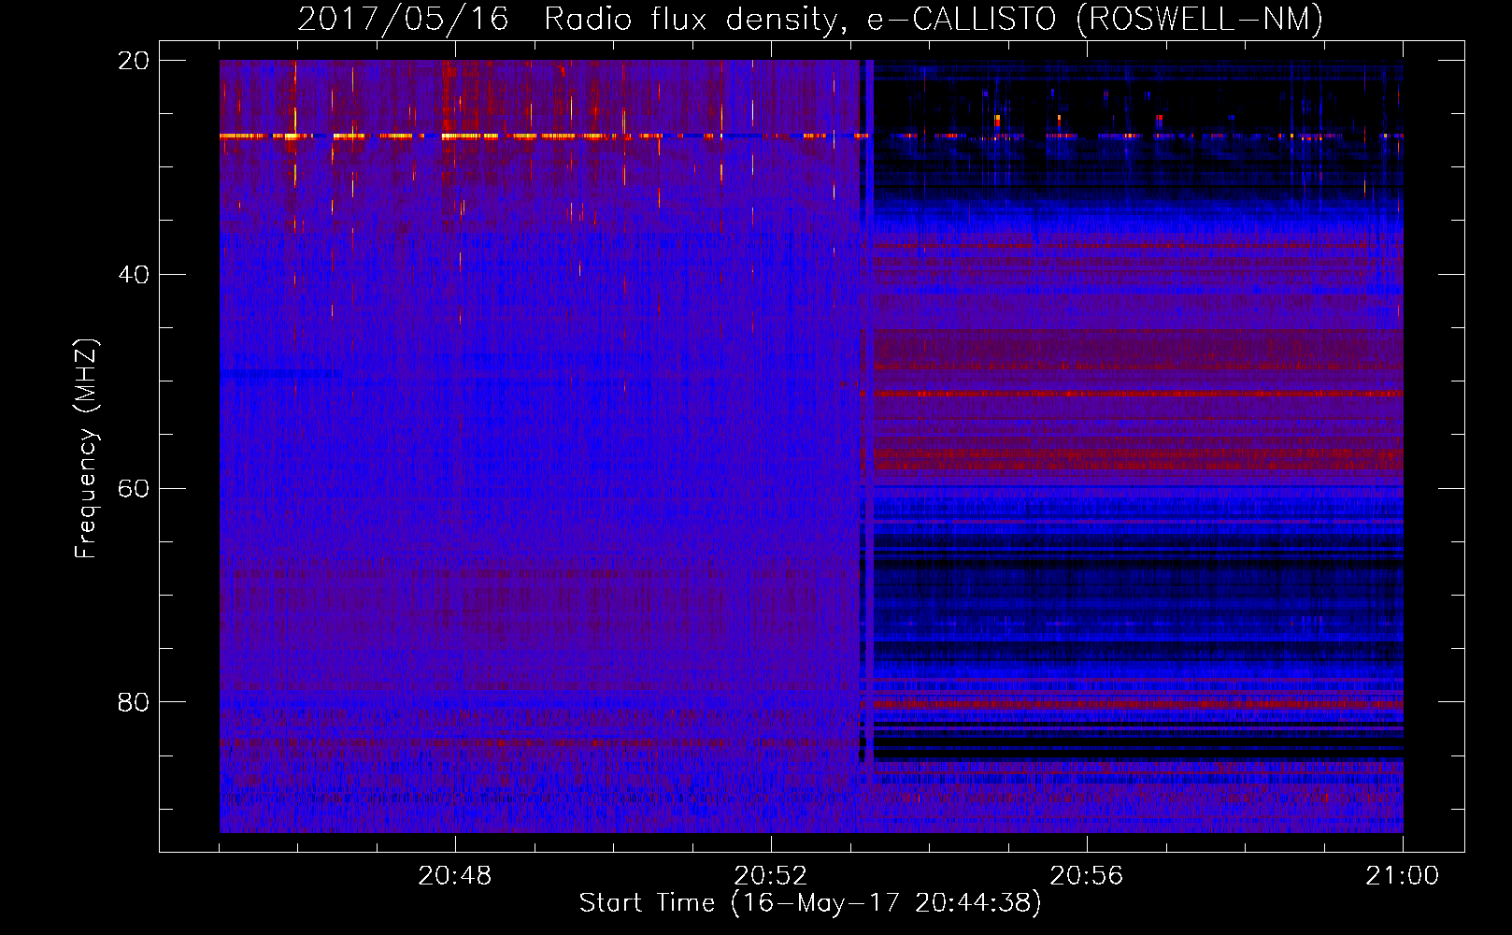This screenshot has width=1512, height=935.
Task: Click the Frequency (MHZ) axis label
Action: [x=86, y=449]
